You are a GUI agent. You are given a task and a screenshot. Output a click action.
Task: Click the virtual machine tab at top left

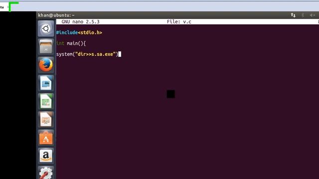(x=4, y=7)
